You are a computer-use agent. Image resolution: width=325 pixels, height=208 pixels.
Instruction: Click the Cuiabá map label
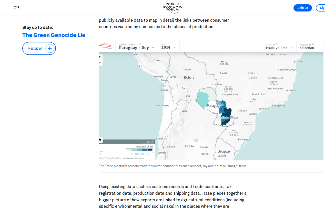pos(224,73)
